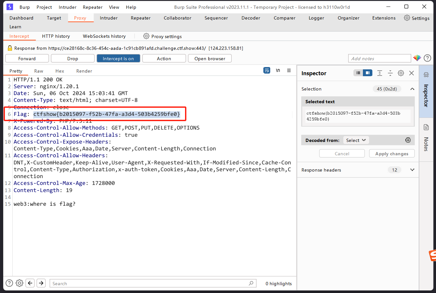Open help icon next to the search bar
Screen dimensions: 436x293
(9, 283)
